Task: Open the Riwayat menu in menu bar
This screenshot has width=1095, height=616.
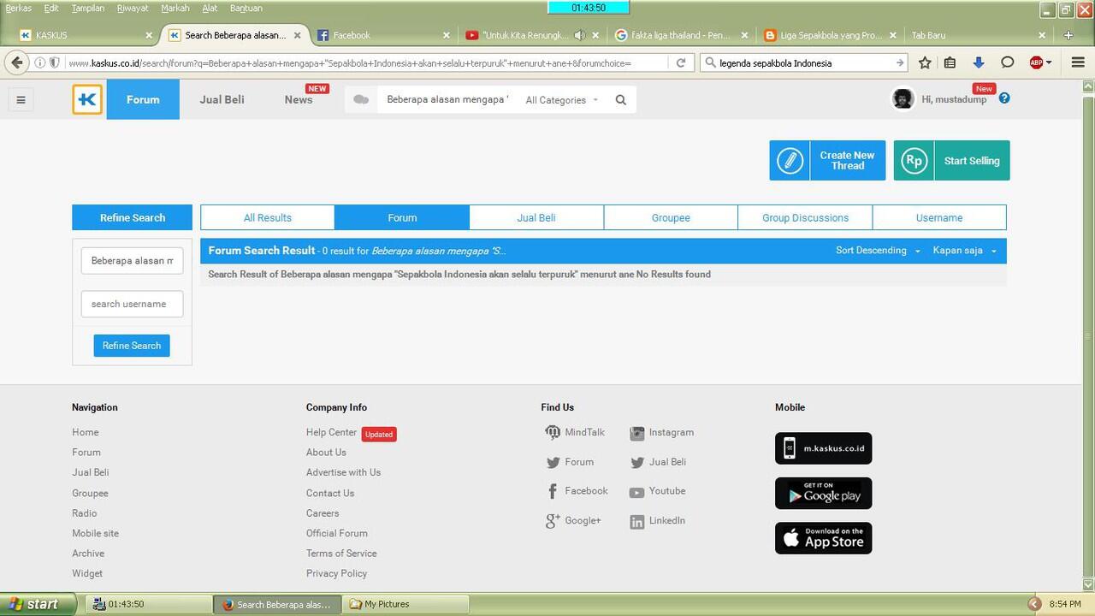Action: [133, 9]
